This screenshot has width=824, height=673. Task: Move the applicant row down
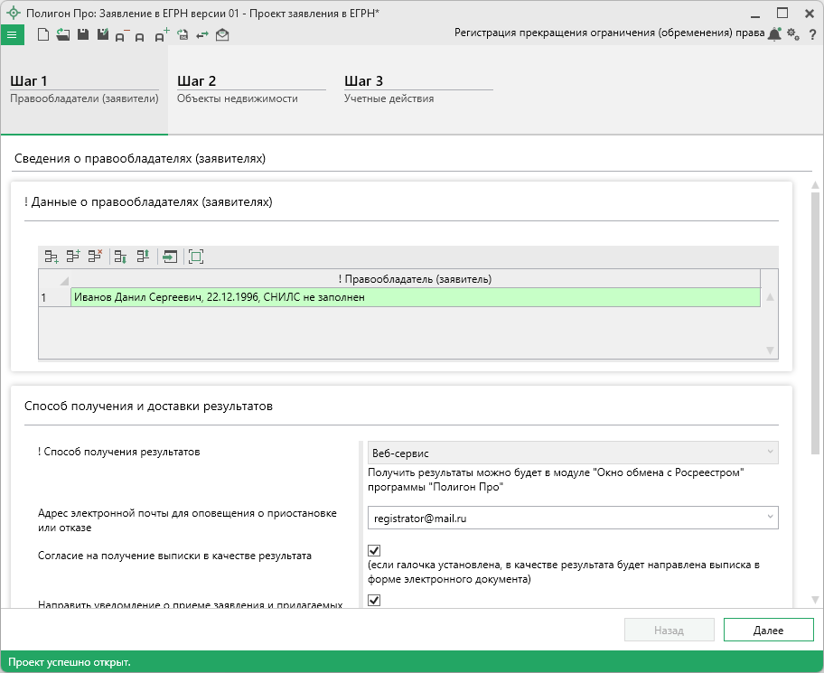tap(120, 257)
